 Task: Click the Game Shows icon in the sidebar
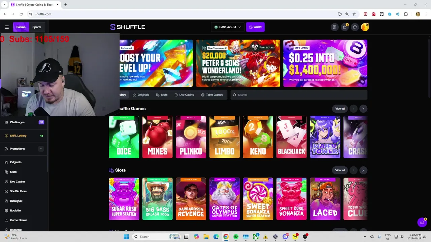pyautogui.click(x=6, y=220)
